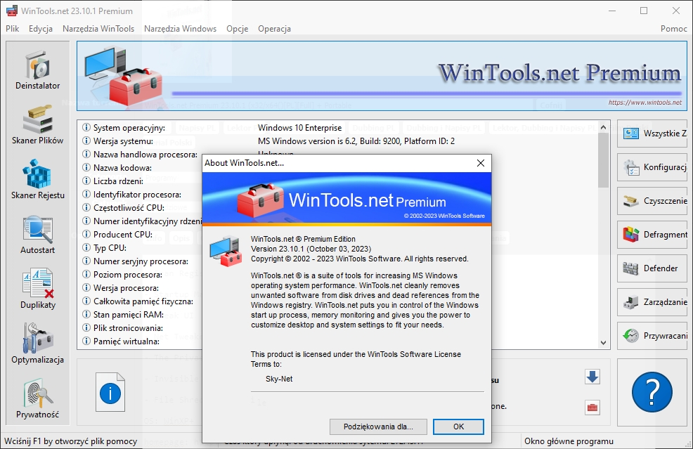Open the Konfiguracja button on right
The width and height of the screenshot is (693, 449).
[x=652, y=167]
